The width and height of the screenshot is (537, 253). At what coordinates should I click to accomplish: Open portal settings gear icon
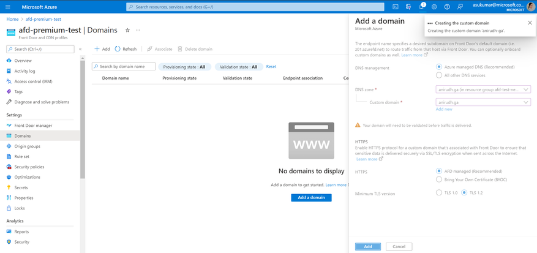point(434,7)
